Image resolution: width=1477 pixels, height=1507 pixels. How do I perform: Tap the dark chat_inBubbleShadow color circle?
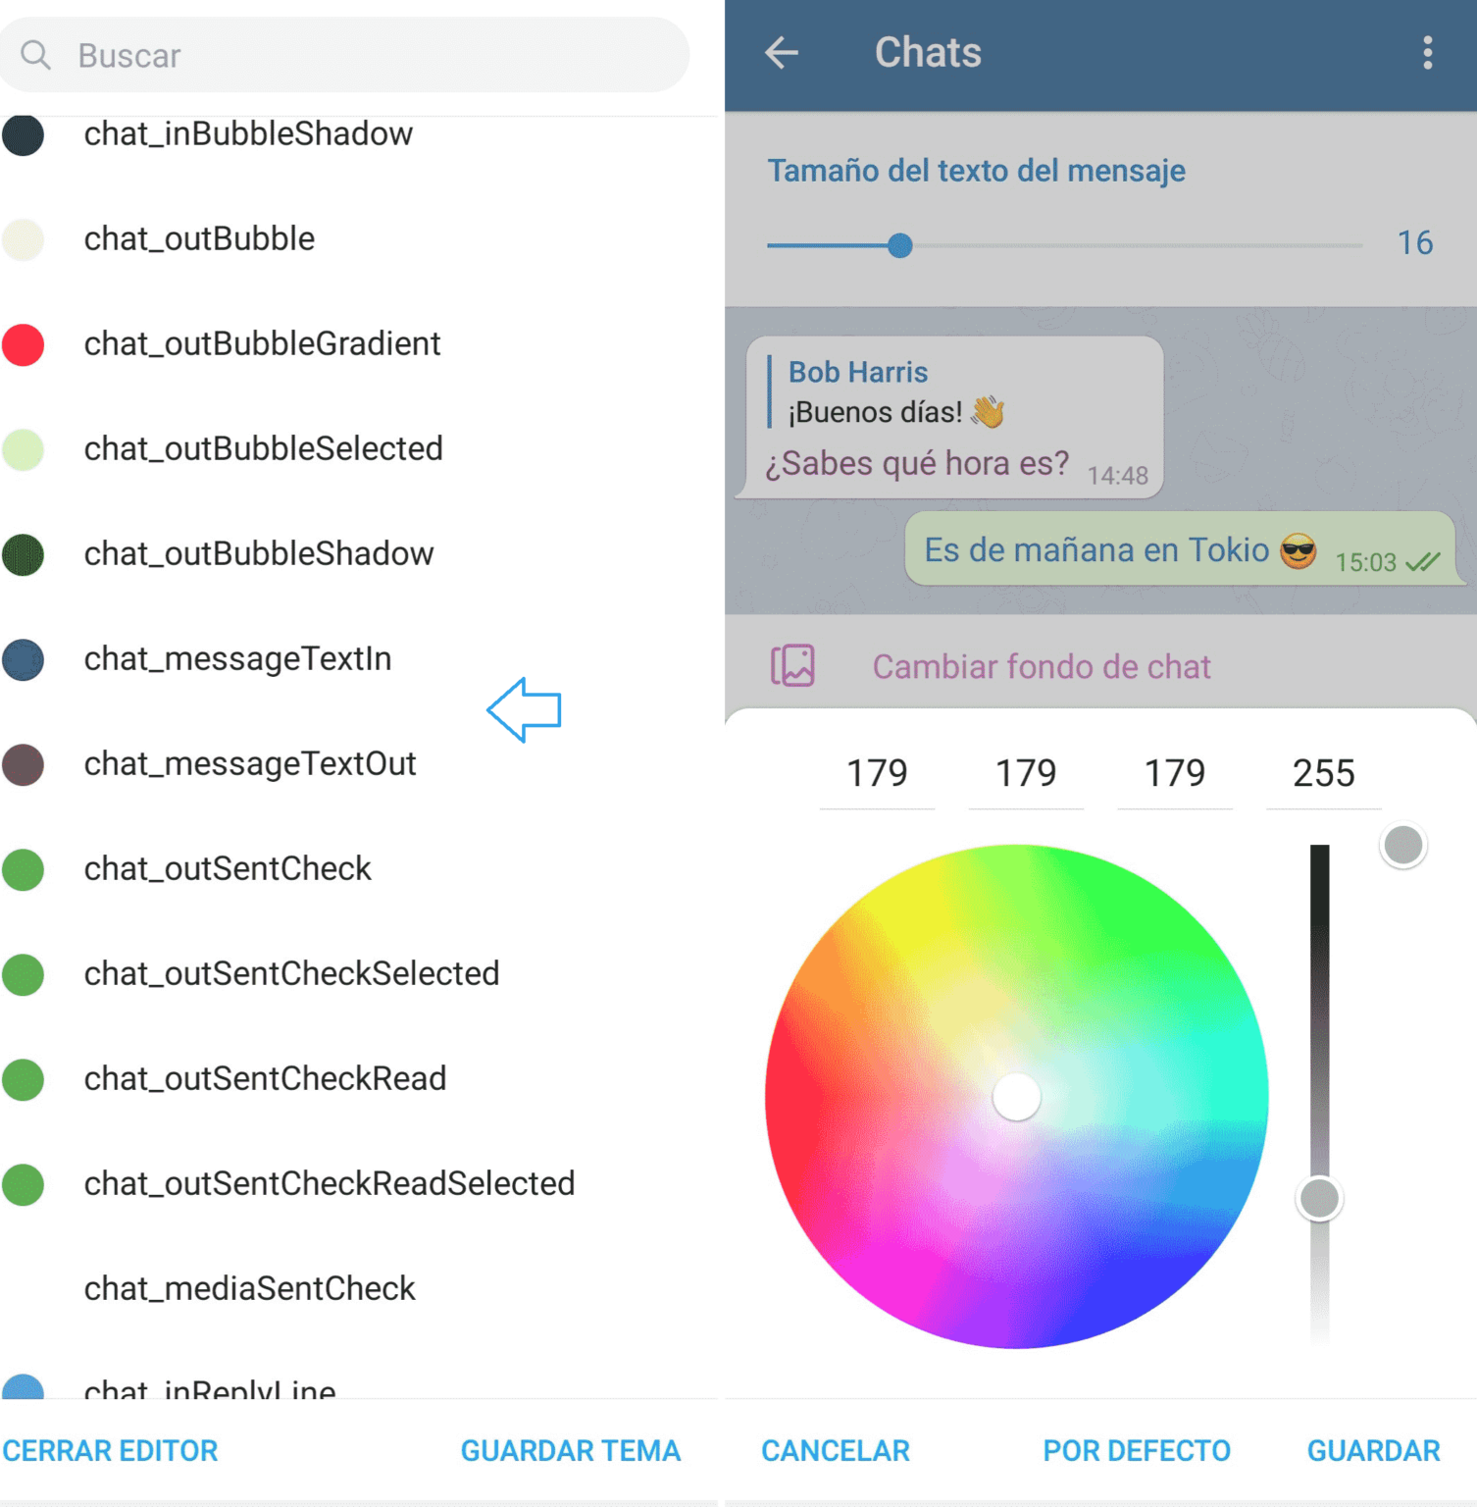click(x=24, y=135)
